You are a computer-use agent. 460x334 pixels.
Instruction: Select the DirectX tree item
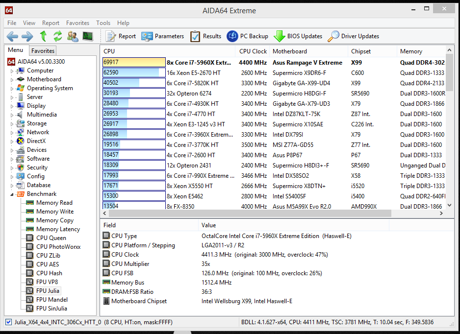(x=36, y=141)
